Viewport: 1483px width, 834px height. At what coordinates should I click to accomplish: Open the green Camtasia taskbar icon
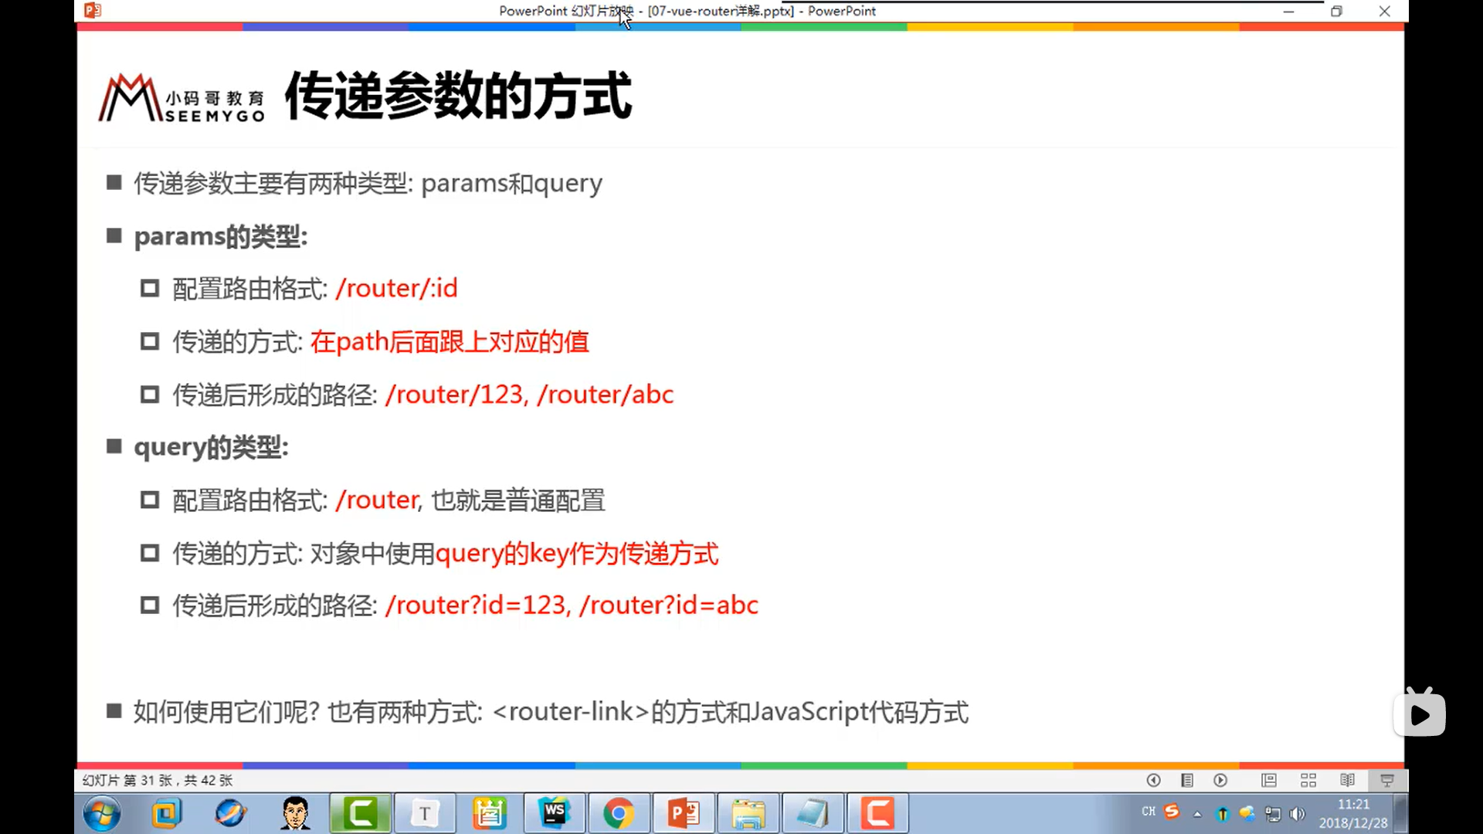360,813
